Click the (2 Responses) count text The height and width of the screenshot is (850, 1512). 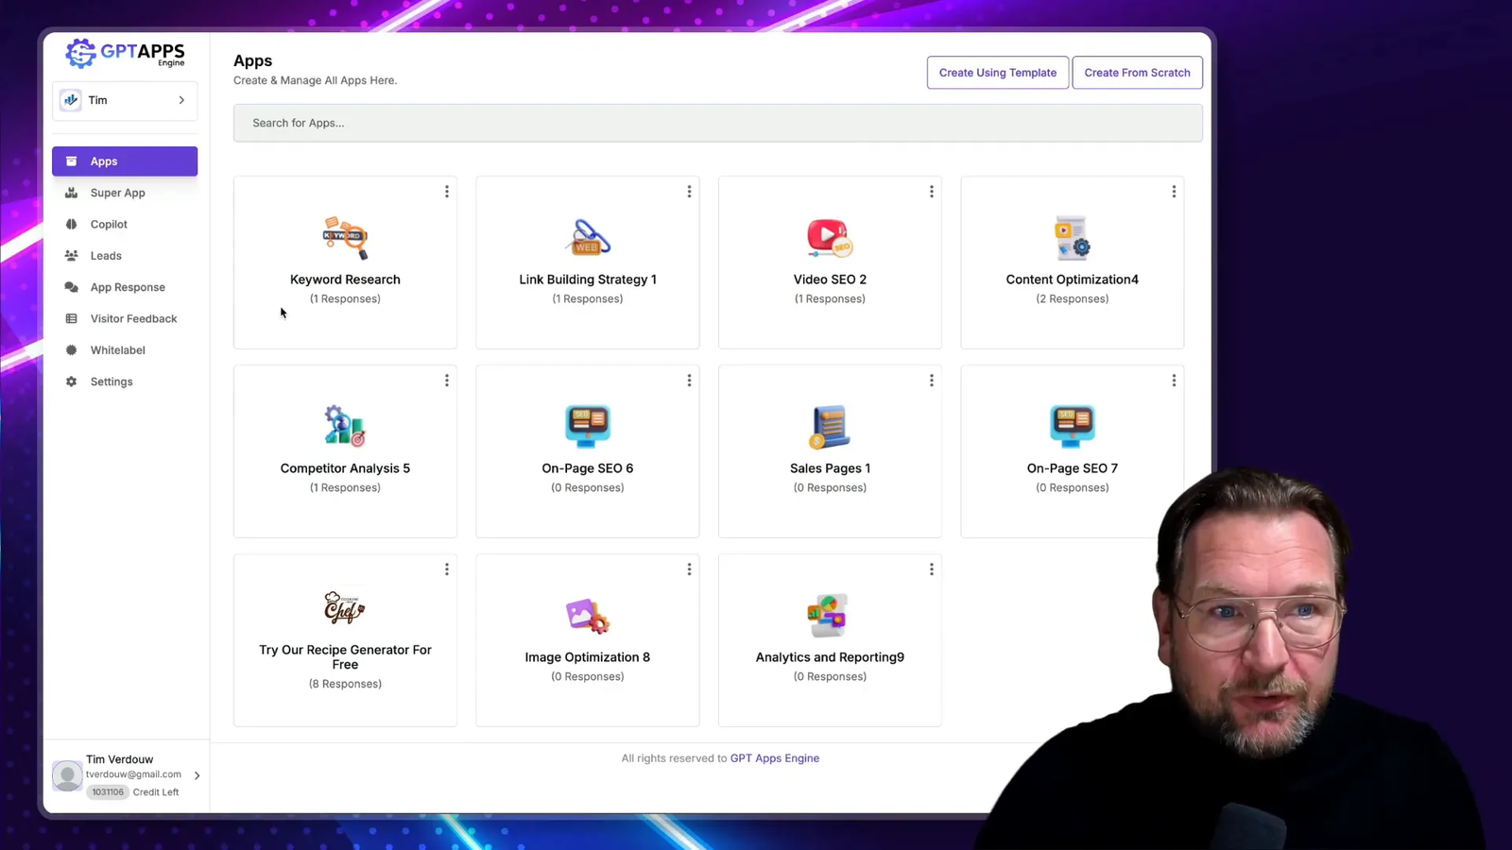click(1073, 298)
